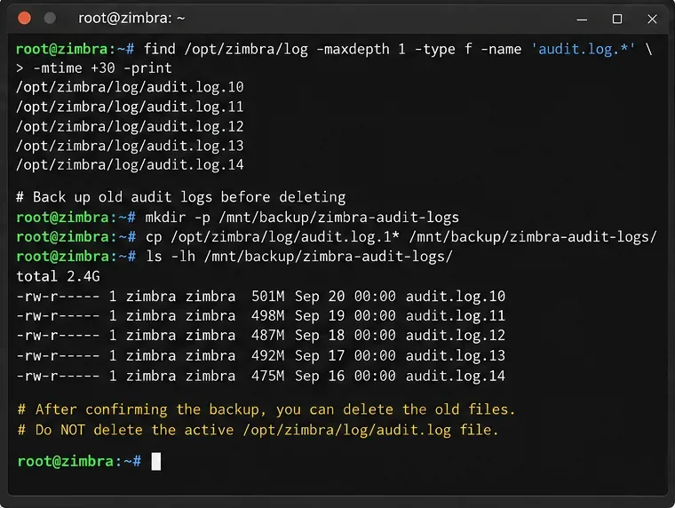675x508 pixels.
Task: Click the red dot in title bar
Action: (25, 18)
